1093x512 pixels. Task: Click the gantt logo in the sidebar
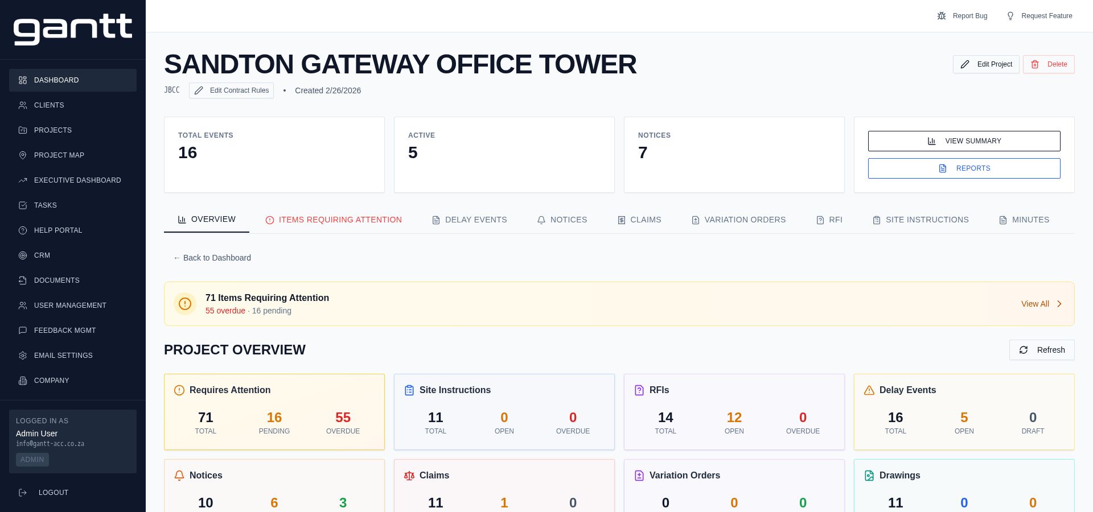tap(73, 29)
